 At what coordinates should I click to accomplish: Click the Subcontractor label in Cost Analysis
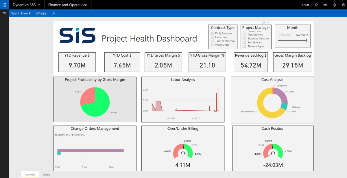point(247,111)
